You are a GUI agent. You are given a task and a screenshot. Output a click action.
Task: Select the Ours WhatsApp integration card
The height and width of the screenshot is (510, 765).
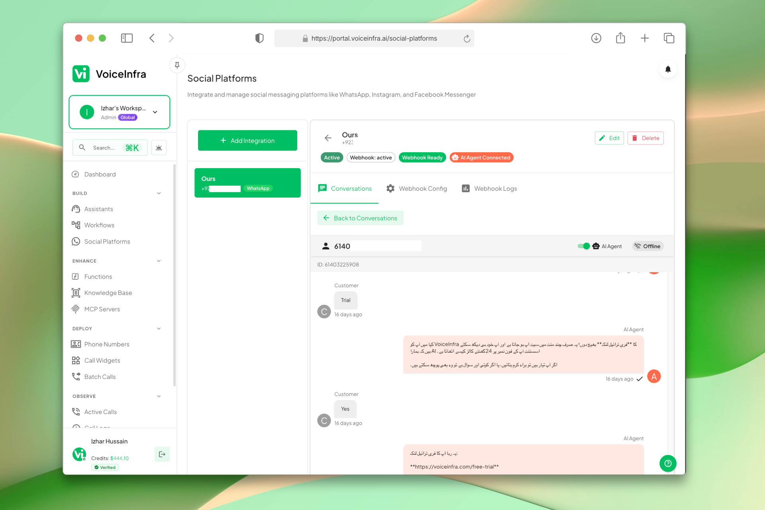pyautogui.click(x=247, y=183)
